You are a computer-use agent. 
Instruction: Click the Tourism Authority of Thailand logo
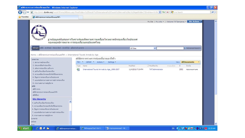click(x=39, y=32)
